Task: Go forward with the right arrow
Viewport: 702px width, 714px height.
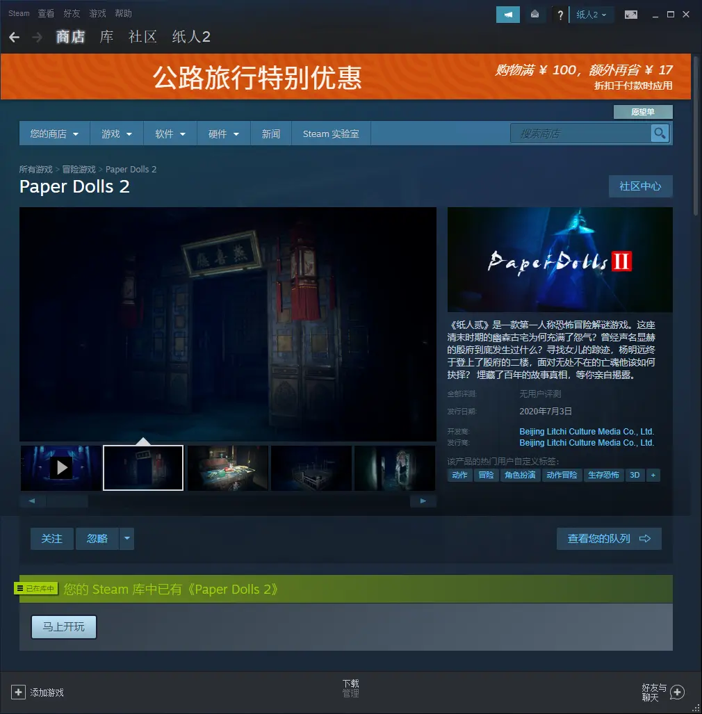Action: 38,37
